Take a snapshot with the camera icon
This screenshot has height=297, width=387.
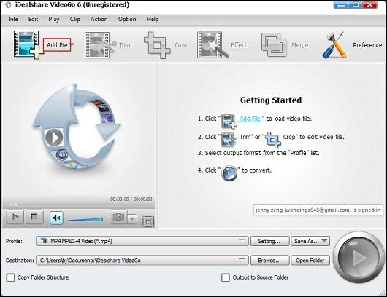pyautogui.click(x=118, y=217)
